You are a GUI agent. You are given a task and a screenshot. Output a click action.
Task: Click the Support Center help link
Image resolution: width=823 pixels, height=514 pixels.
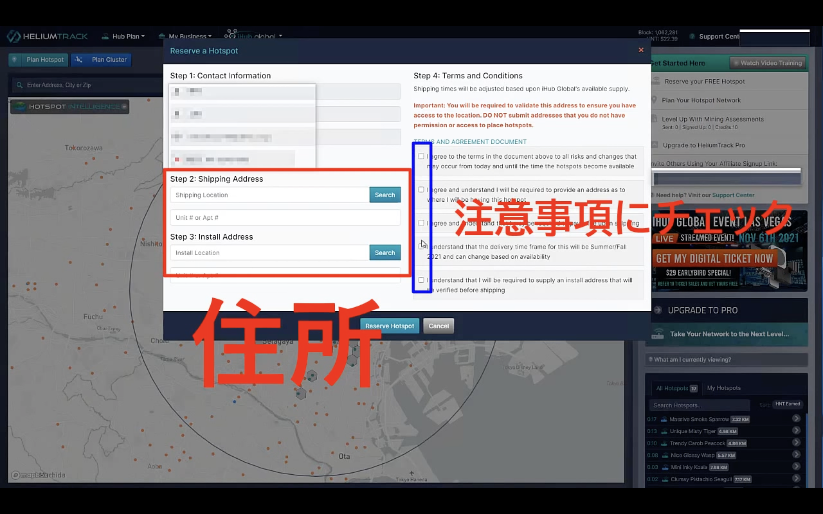pos(733,195)
